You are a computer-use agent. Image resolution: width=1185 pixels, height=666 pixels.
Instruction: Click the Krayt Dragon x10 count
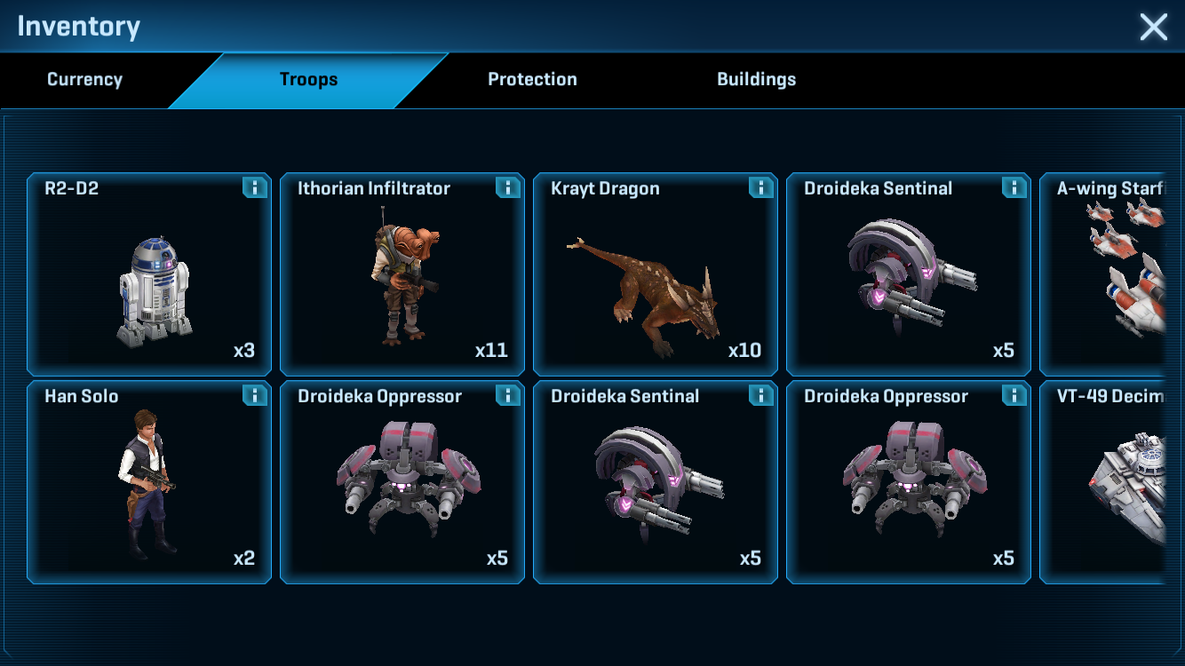point(744,351)
